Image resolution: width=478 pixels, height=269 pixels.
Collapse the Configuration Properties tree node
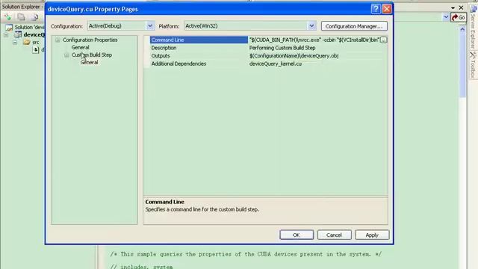pyautogui.click(x=58, y=40)
